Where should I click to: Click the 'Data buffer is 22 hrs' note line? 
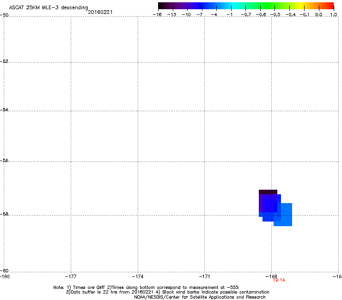pyautogui.click(x=167, y=292)
